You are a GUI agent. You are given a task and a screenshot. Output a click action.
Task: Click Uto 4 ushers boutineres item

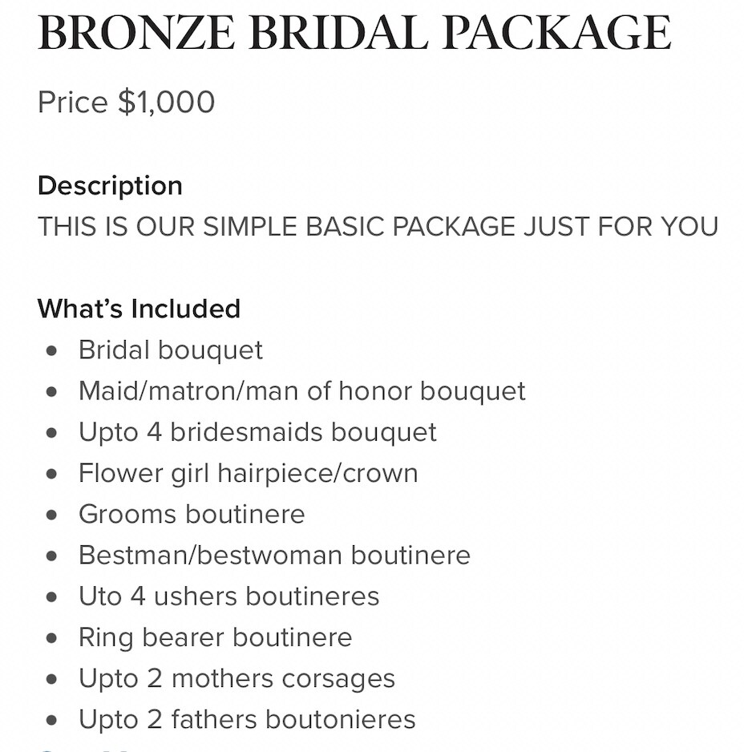pyautogui.click(x=228, y=596)
